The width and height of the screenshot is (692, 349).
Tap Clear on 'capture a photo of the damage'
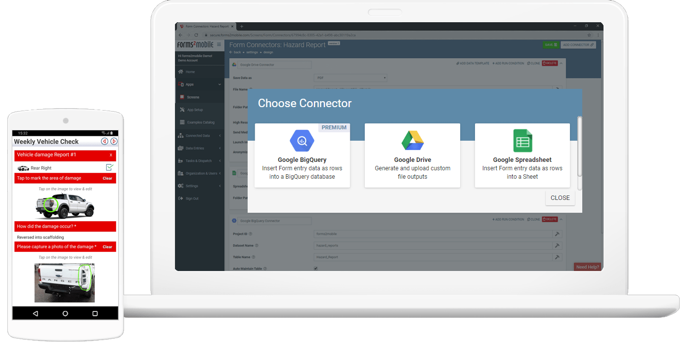click(x=107, y=247)
